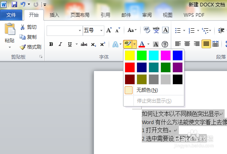Viewport: 227px width, 154px height.
Task: Expand the Paste options arrow below 粘贴
Action: click(10, 47)
